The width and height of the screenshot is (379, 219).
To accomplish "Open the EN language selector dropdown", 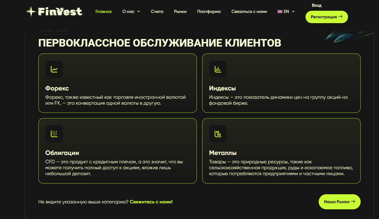I will [286, 12].
